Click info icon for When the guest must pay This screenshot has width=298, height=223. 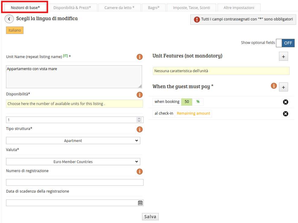[x=274, y=86]
